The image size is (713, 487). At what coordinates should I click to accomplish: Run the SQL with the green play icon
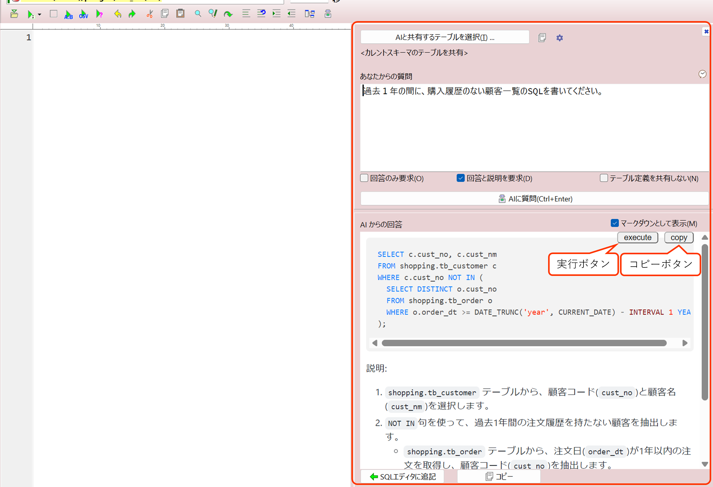31,14
